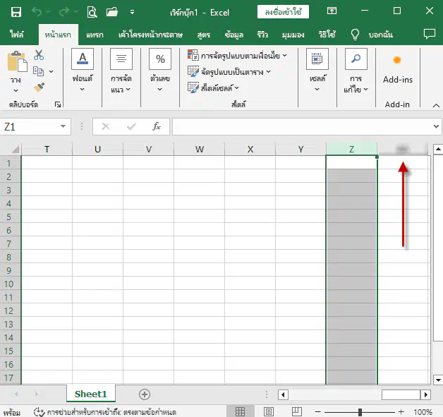Open Print Preview icon in quick access
This screenshot has width=443, height=417.
92,12
